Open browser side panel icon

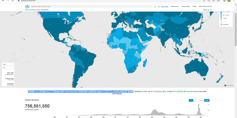click(224, 1)
